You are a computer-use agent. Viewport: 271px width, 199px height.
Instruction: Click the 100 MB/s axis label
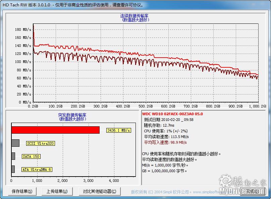(x=23, y=62)
